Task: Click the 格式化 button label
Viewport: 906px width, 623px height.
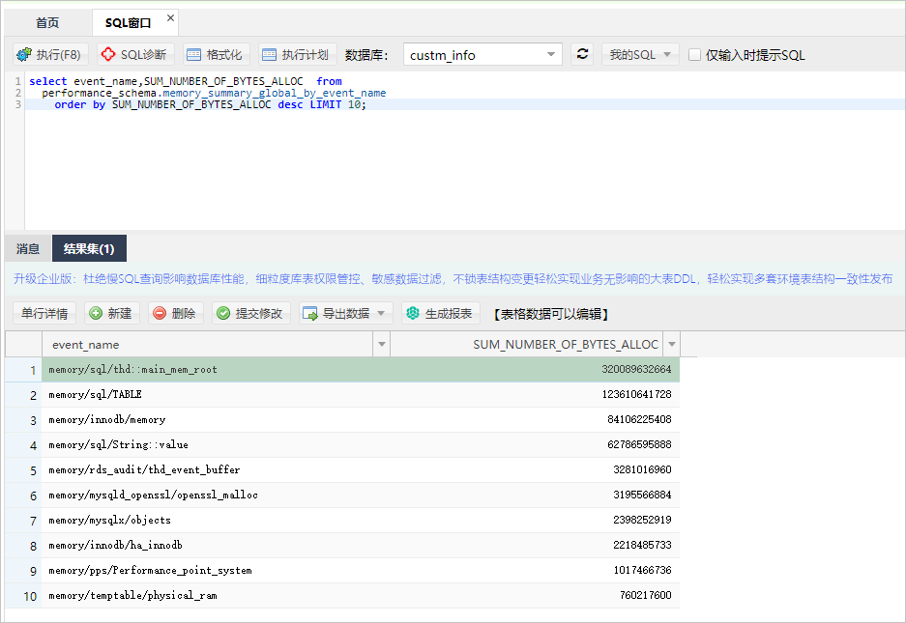Action: point(224,55)
